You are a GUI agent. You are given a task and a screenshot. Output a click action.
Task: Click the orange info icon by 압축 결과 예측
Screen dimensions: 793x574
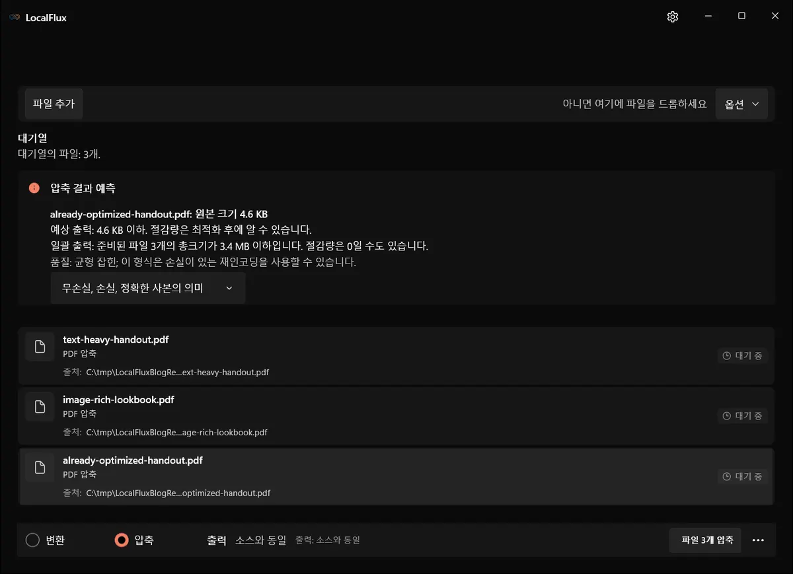(34, 188)
